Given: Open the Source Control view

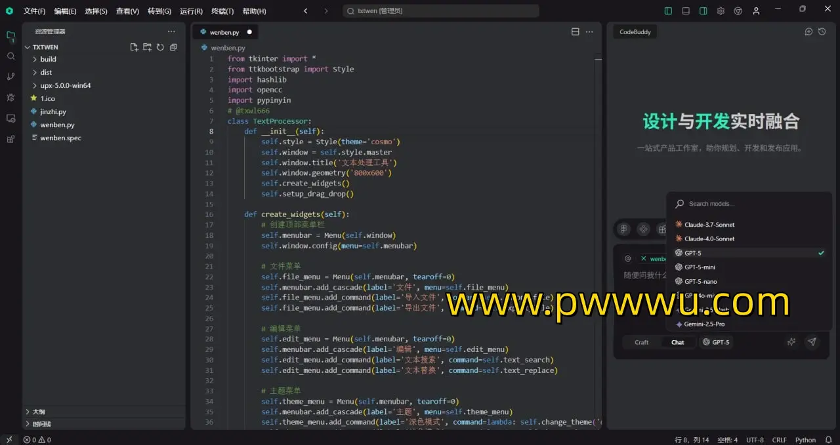Looking at the screenshot, I should (10, 77).
